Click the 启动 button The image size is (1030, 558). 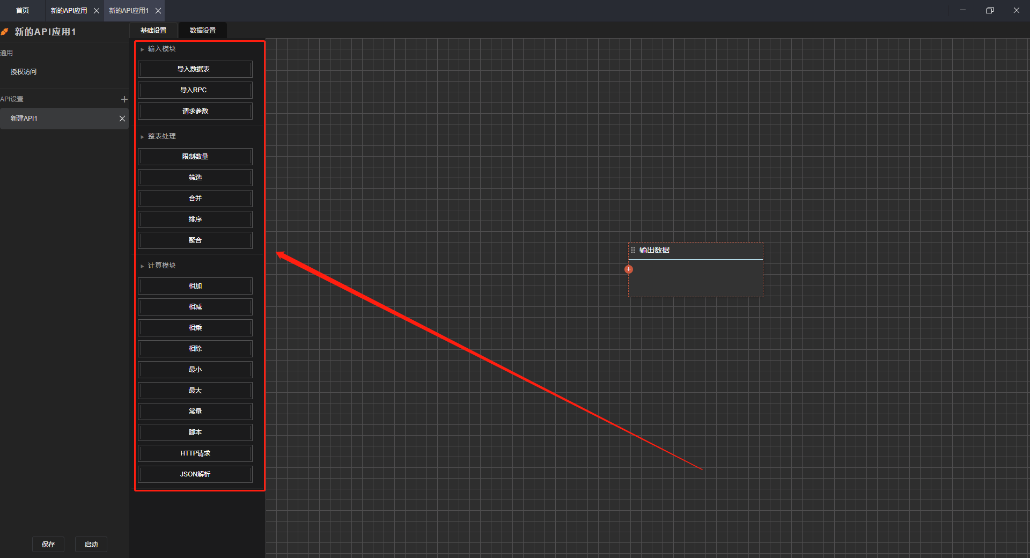(91, 545)
